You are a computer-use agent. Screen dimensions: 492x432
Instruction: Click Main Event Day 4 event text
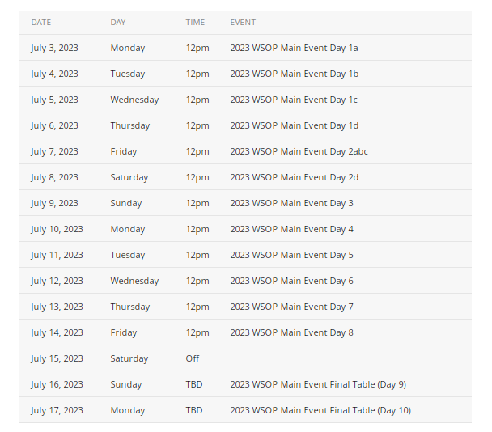point(292,229)
